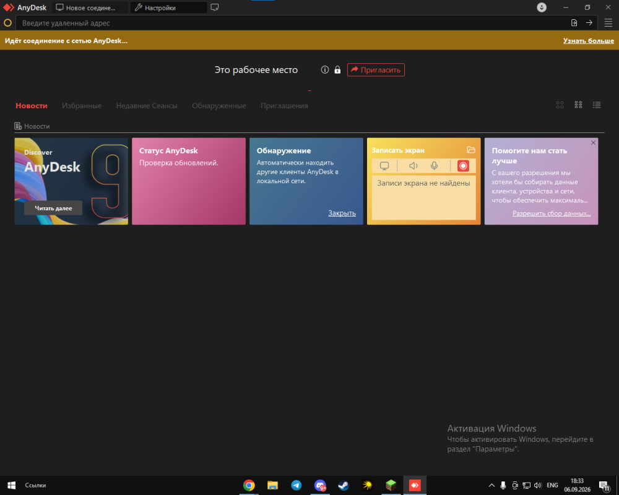Open Google Chrome from taskbar
The image size is (619, 495).
(249, 485)
